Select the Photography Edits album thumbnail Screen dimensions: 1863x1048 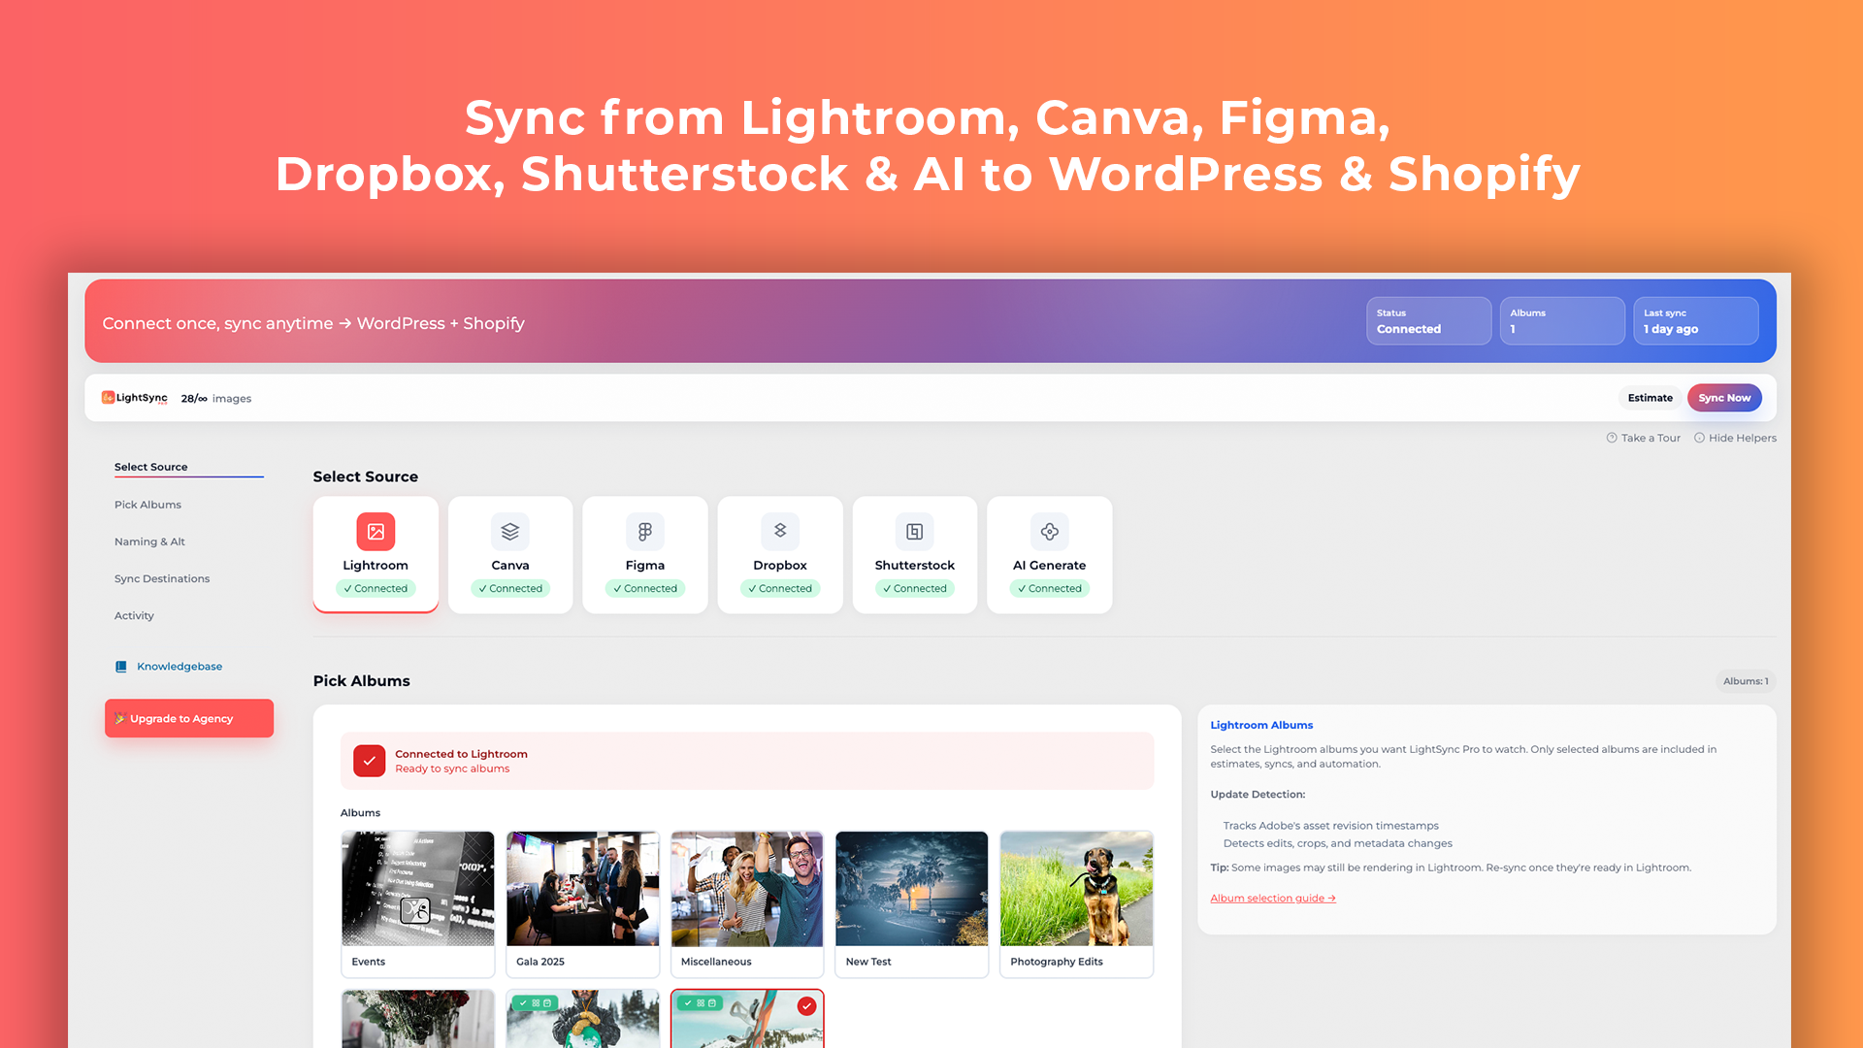pos(1077,889)
